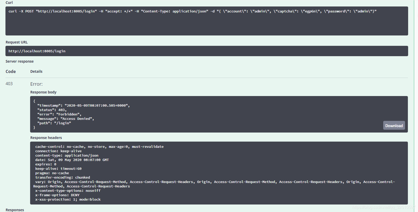The height and width of the screenshot is (212, 418).
Task: Select the "Error:" details text
Action: (x=36, y=84)
